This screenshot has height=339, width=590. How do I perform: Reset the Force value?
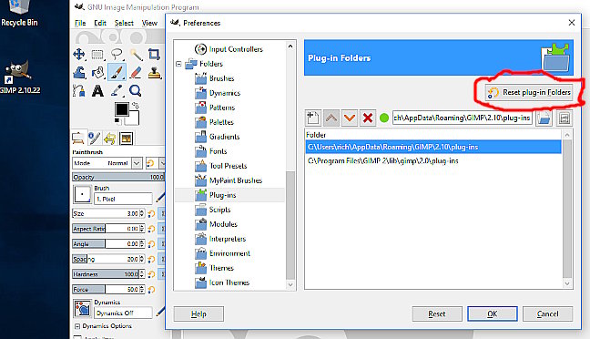(x=151, y=289)
